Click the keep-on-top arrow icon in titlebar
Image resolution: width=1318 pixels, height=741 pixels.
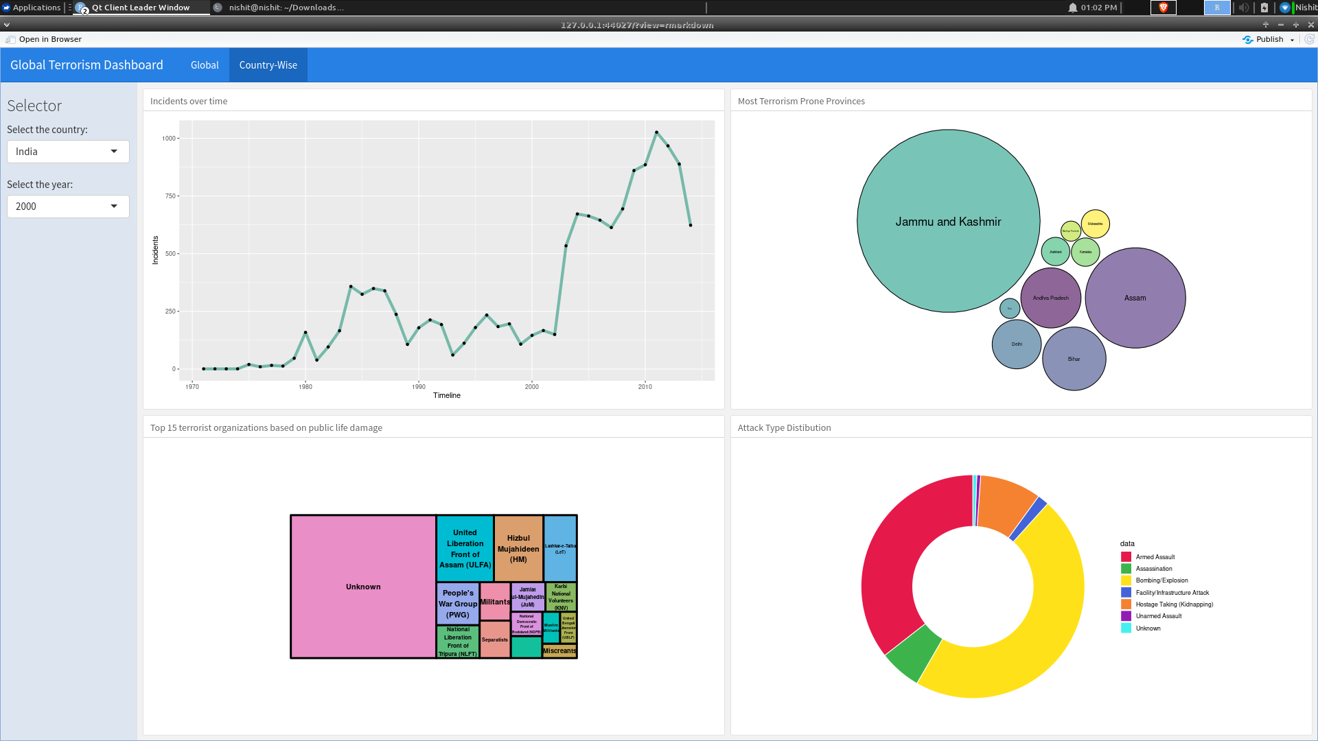pos(1265,25)
